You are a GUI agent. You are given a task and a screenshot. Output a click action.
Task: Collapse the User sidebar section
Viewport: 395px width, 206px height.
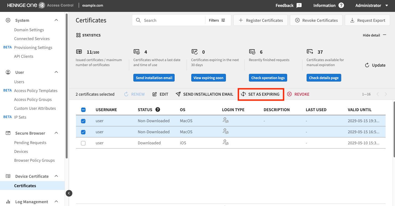[56, 72]
